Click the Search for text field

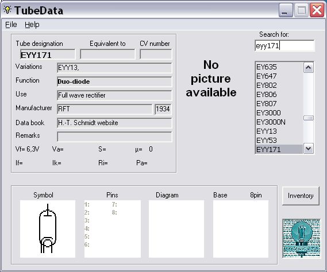click(x=284, y=45)
